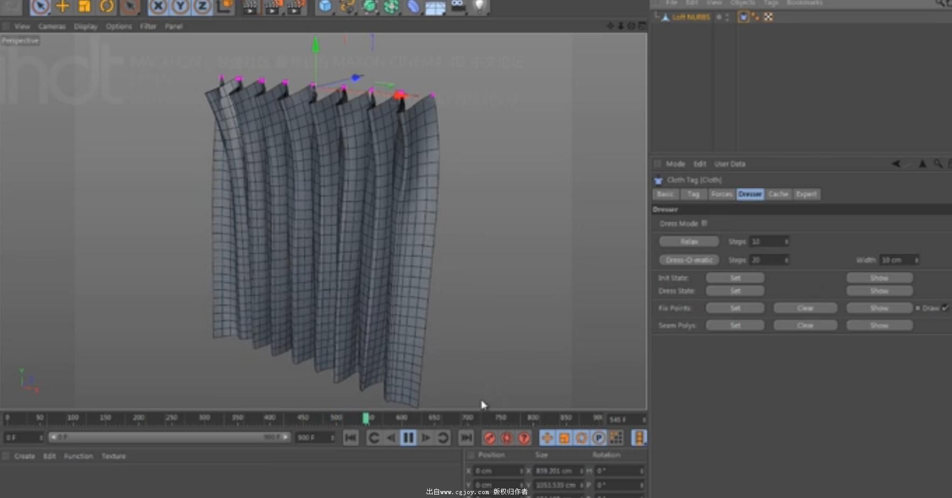Enable the Dress Mode checkbox

(704, 223)
